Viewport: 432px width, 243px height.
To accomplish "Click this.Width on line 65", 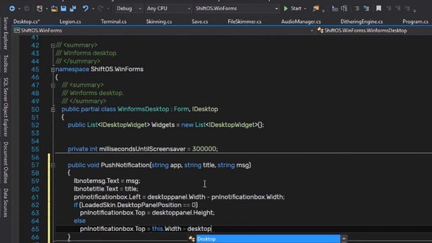I will [167, 229].
